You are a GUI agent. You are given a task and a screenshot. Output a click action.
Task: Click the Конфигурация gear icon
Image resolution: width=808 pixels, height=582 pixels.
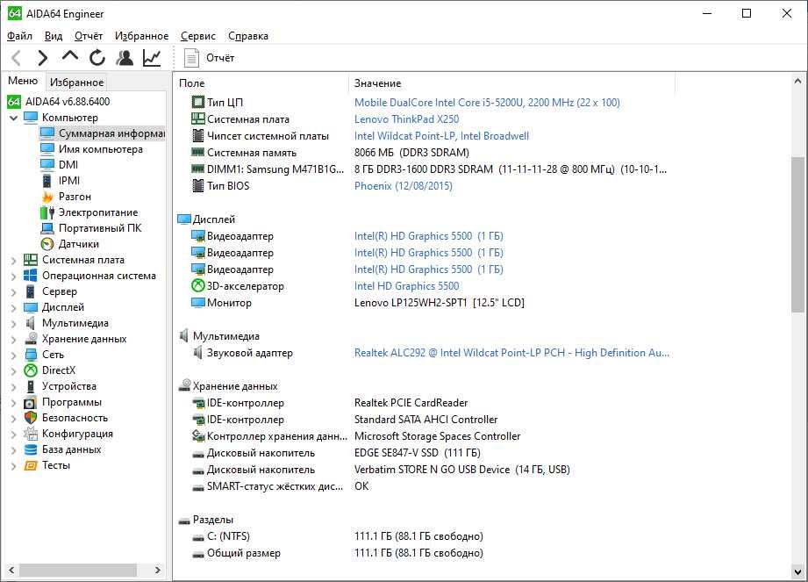pos(31,434)
